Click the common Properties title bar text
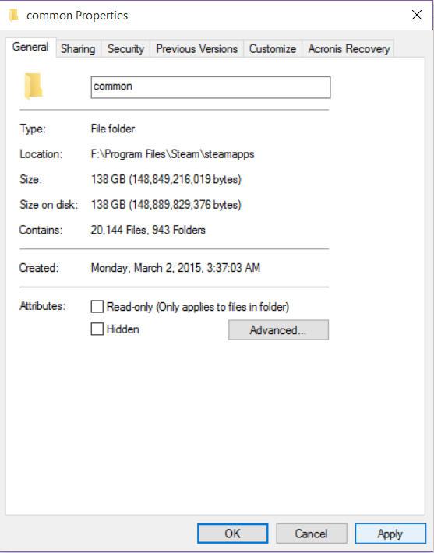The image size is (434, 553). click(77, 16)
